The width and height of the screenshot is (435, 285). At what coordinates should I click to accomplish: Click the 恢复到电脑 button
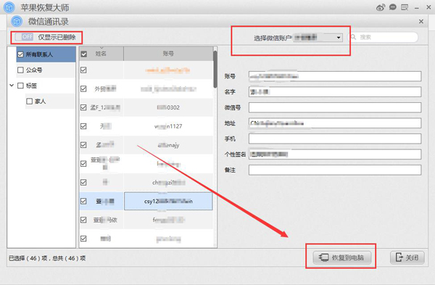point(341,257)
